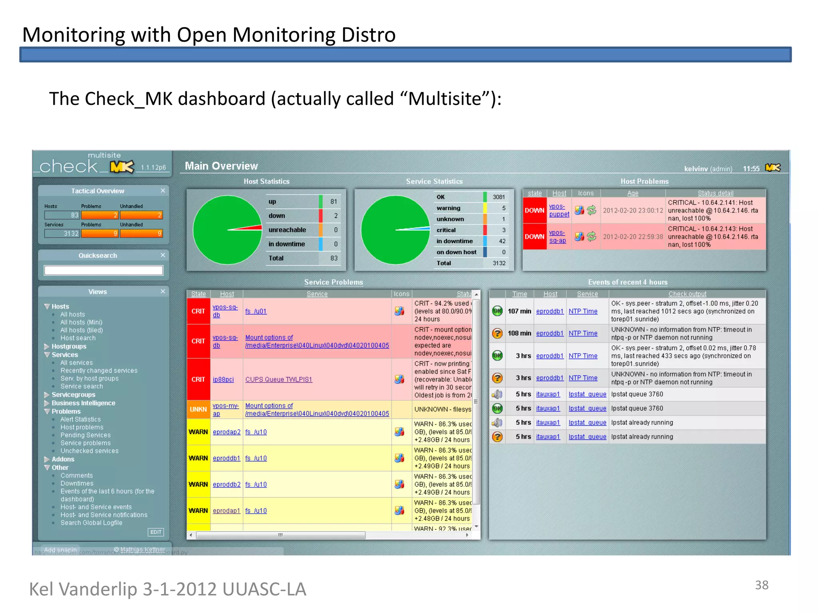Click the action icon for vpos-sq-ap host
The height and width of the screenshot is (613, 818).
coord(579,237)
